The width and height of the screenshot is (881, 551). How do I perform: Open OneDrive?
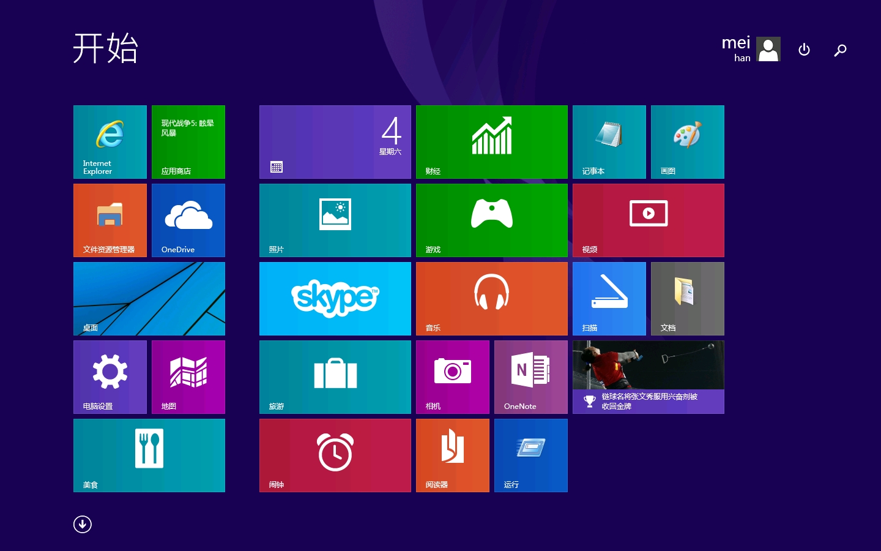coord(188,220)
